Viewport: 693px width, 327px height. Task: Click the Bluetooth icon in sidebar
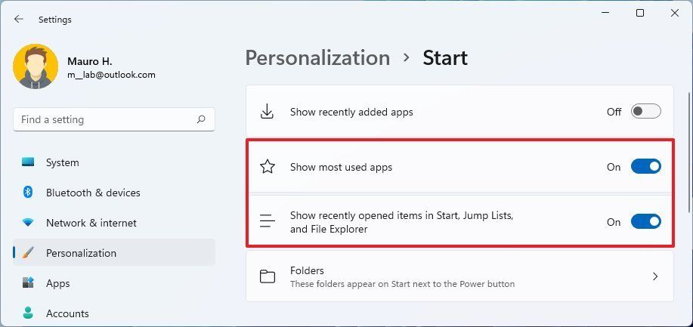[x=28, y=193]
